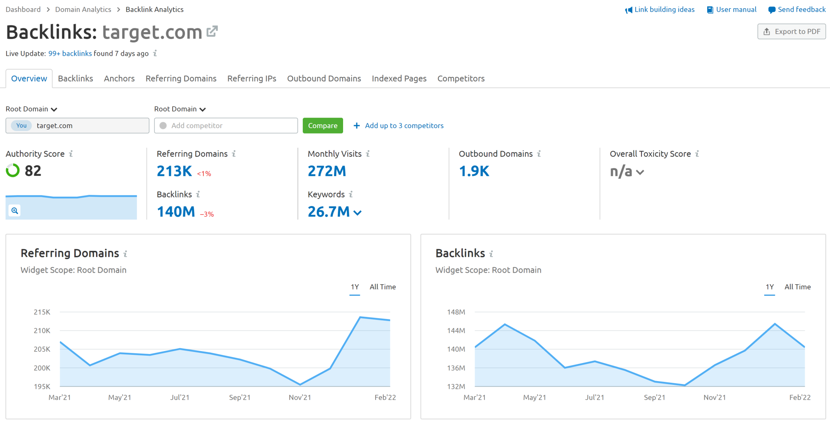The image size is (830, 423).
Task: Show info for Overall Toxicity Score
Action: (697, 154)
